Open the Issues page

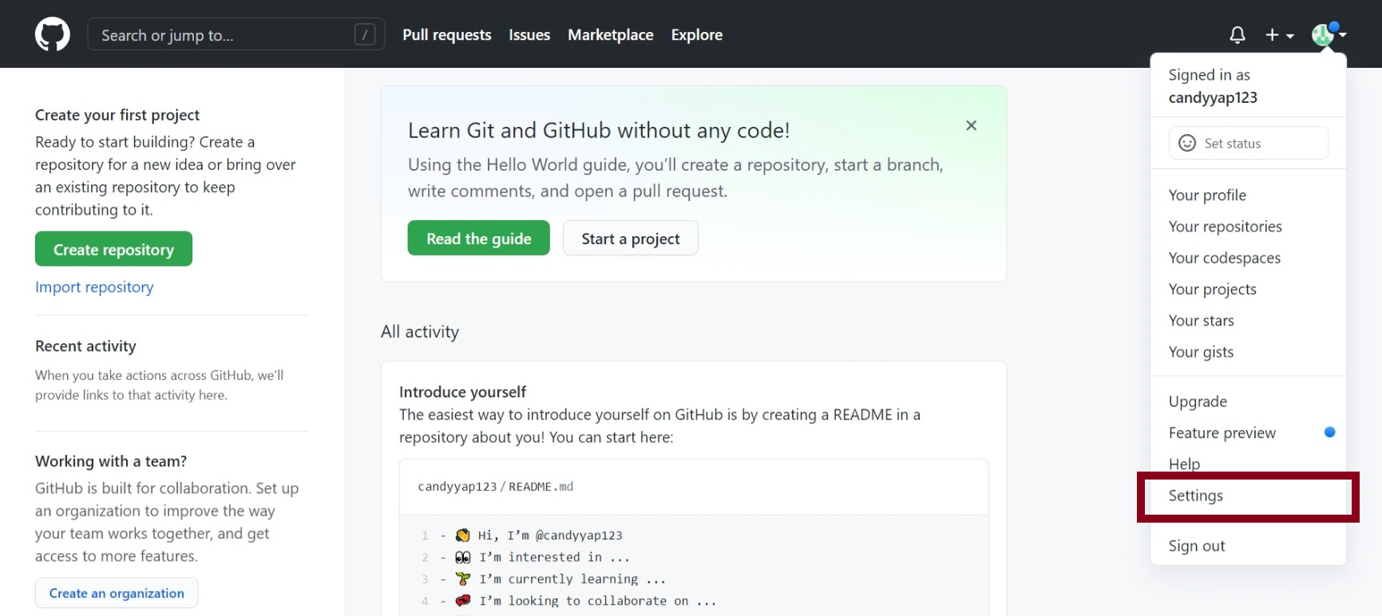(529, 35)
